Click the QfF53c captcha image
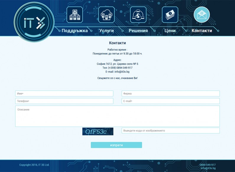The height and width of the screenshot is (172, 235). point(98,132)
